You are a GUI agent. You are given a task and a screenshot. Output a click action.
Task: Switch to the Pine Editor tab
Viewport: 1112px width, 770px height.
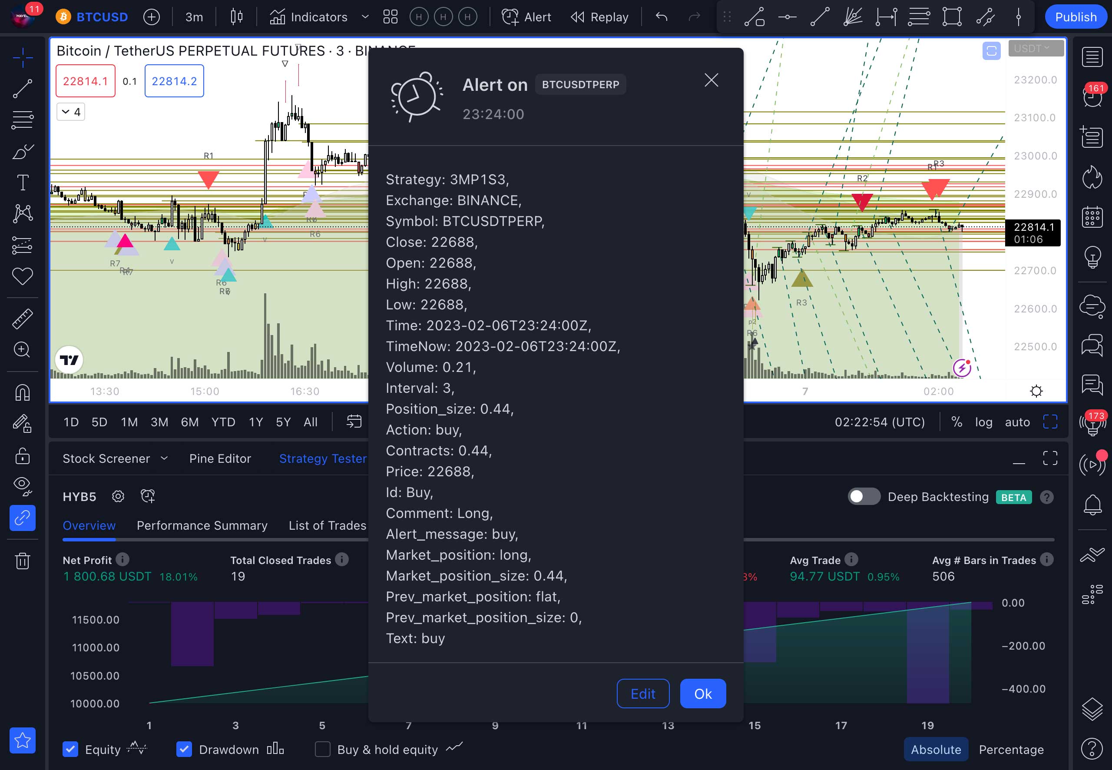(220, 458)
